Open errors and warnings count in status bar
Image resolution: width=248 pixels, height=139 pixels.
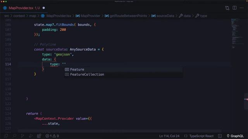(52, 136)
